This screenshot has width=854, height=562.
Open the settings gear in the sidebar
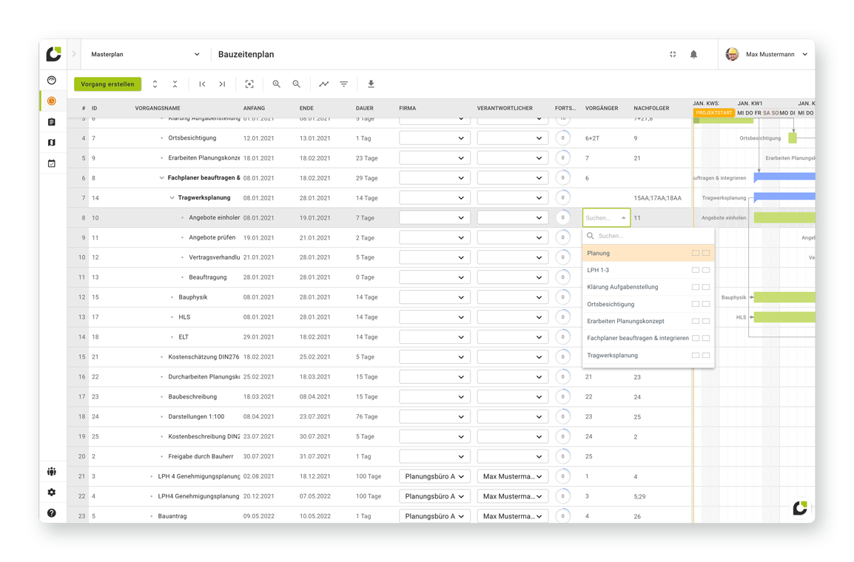pyautogui.click(x=52, y=492)
